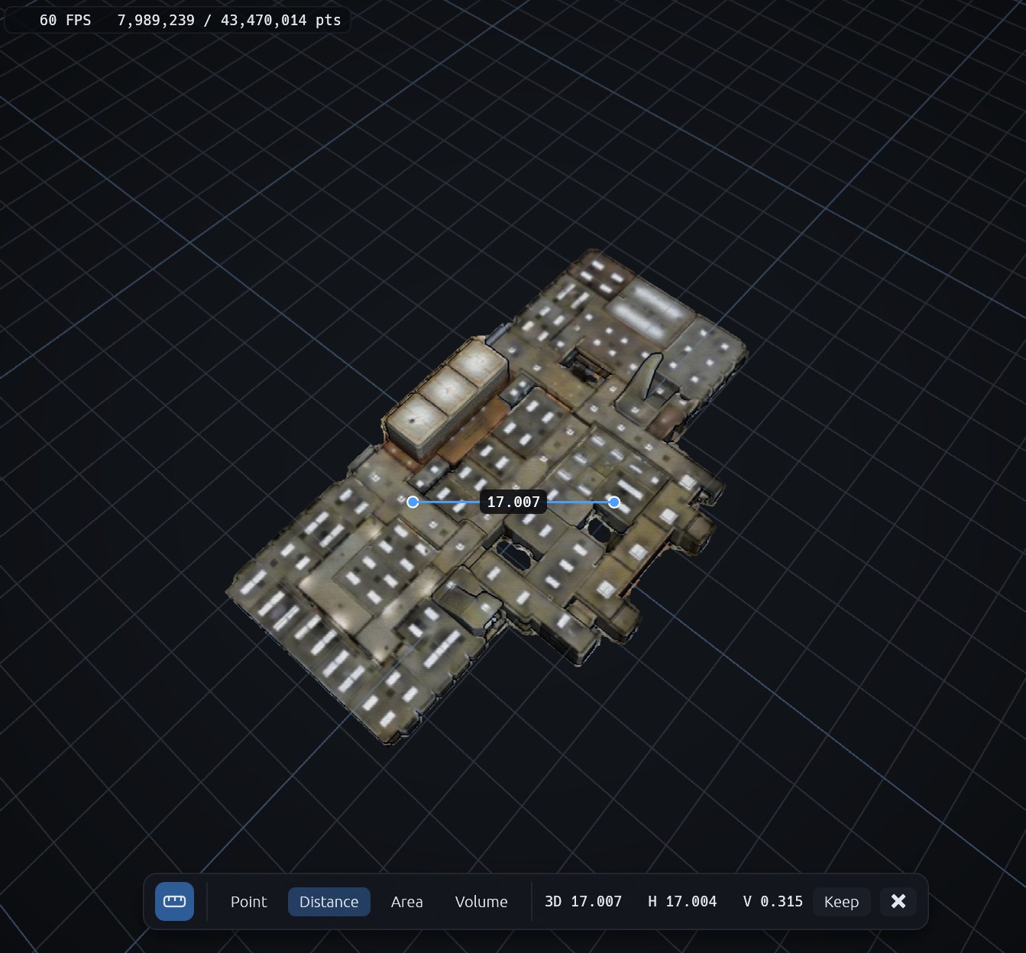Select the Point measurement mode

(x=249, y=901)
